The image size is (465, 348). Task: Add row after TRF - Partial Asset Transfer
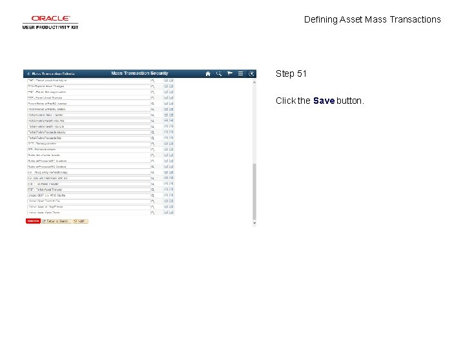click(166, 189)
